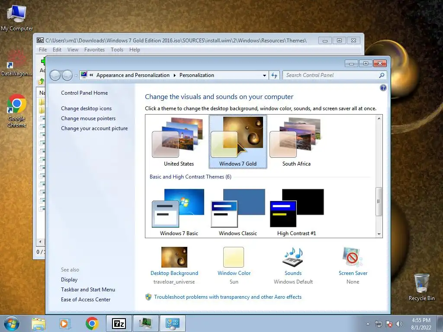Select the United States theme
443x332 pixels.
179,142
